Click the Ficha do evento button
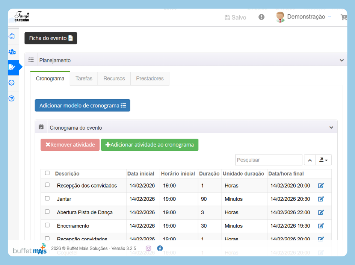 tap(51, 38)
